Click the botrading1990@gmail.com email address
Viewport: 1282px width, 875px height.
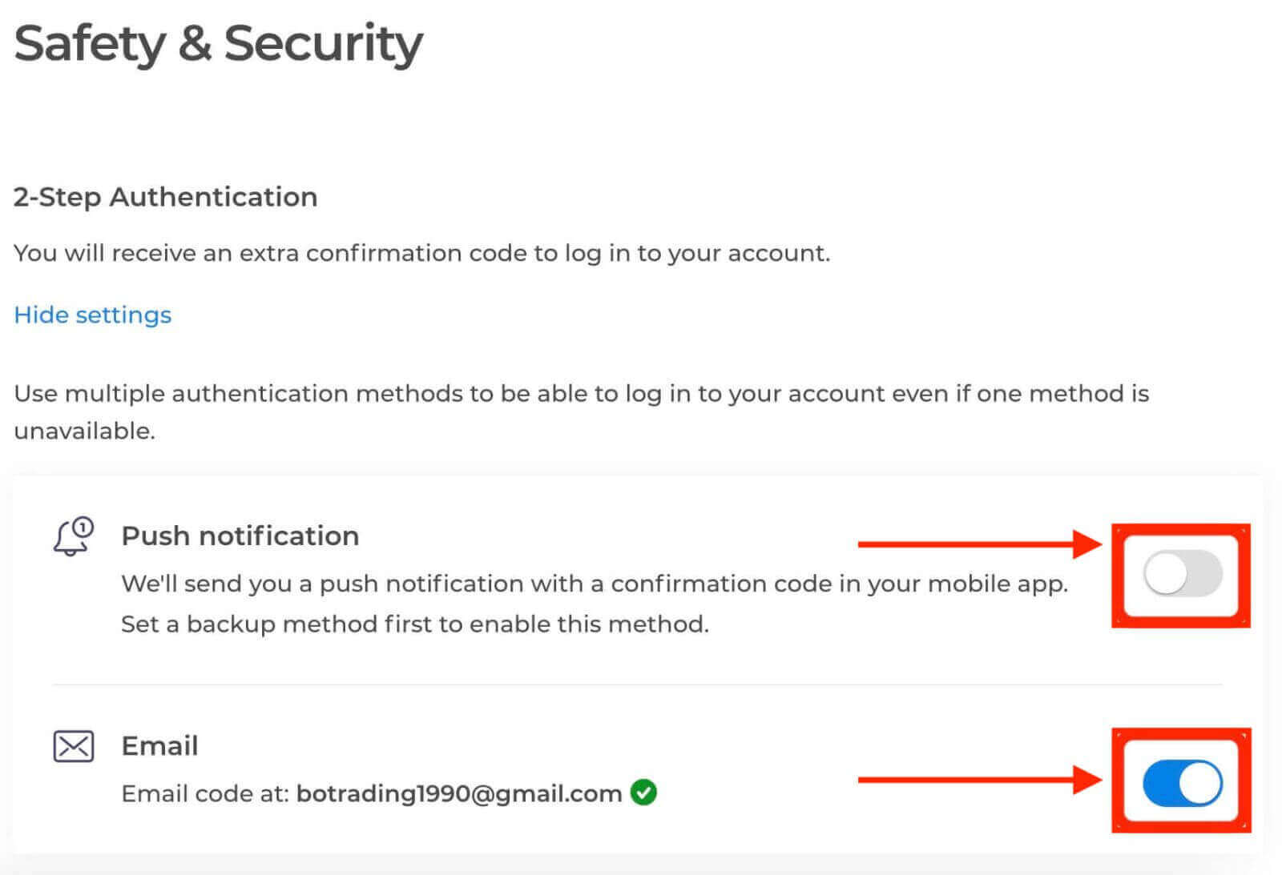pos(458,793)
